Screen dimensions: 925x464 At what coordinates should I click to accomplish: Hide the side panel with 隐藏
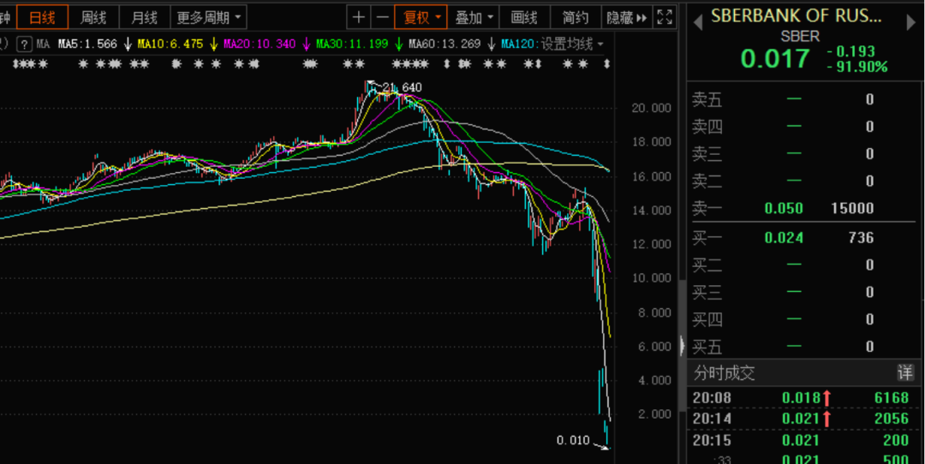coord(627,17)
